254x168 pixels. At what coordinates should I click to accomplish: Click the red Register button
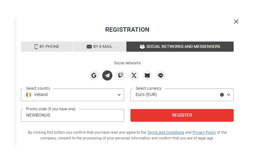(x=182, y=115)
